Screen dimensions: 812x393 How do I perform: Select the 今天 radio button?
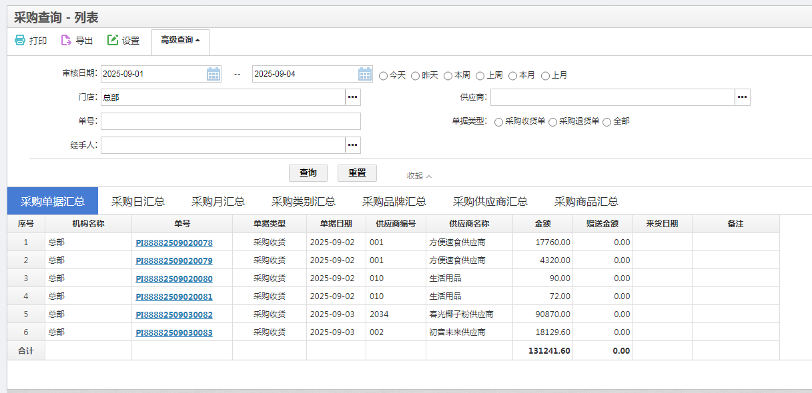pyautogui.click(x=383, y=76)
